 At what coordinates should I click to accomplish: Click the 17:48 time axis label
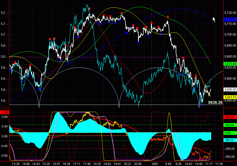(x=87, y=164)
